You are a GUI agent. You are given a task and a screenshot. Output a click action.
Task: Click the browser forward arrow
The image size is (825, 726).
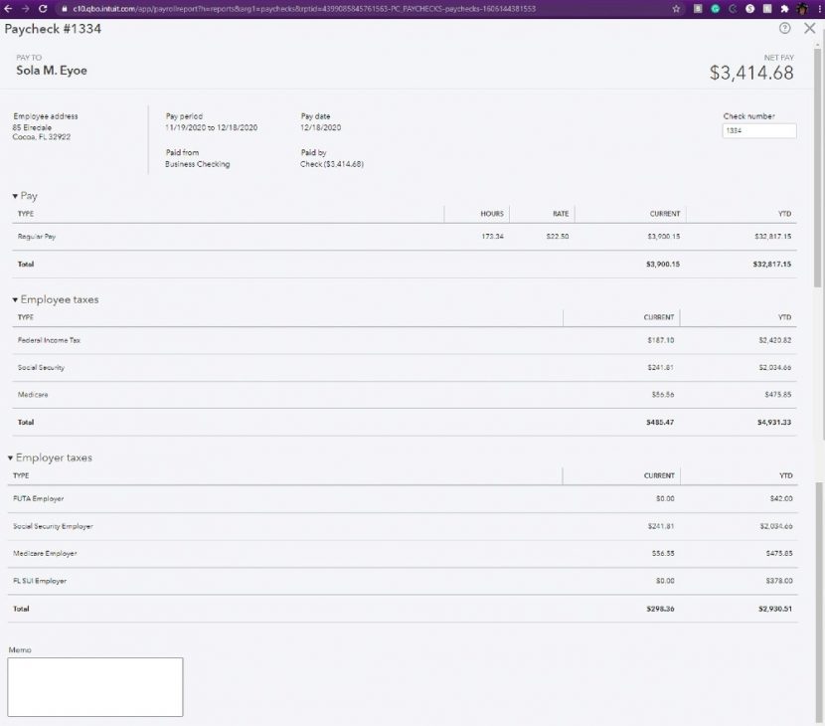(25, 8)
